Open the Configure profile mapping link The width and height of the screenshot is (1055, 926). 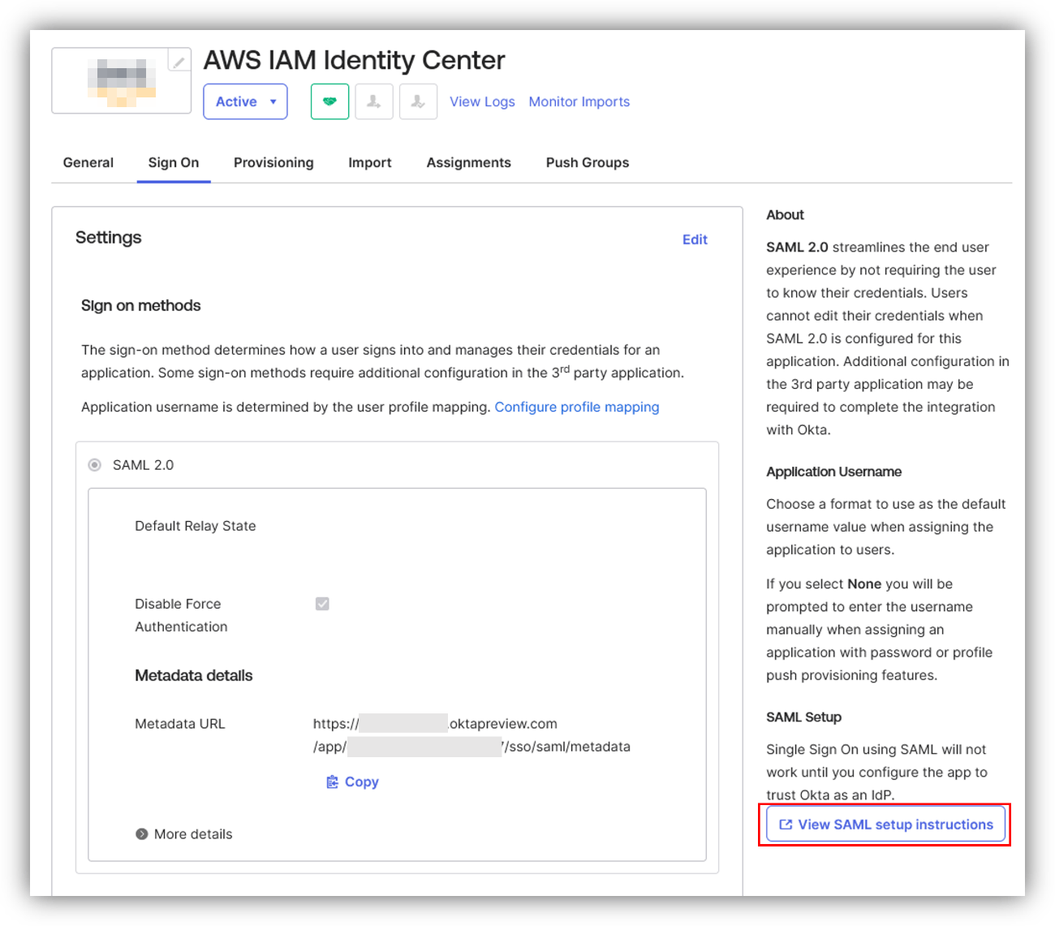577,407
